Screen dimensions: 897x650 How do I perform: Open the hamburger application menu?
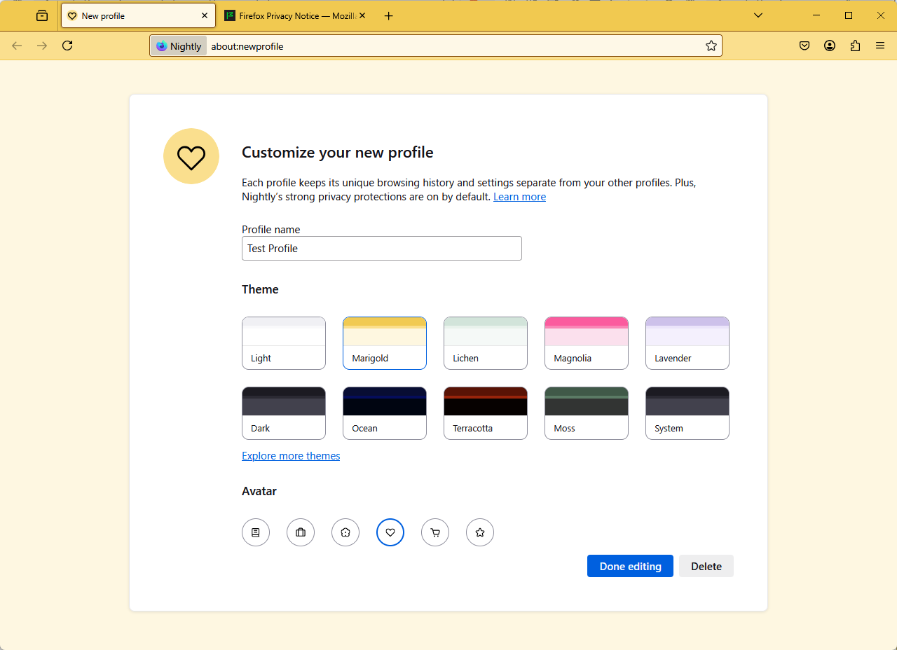[880, 46]
